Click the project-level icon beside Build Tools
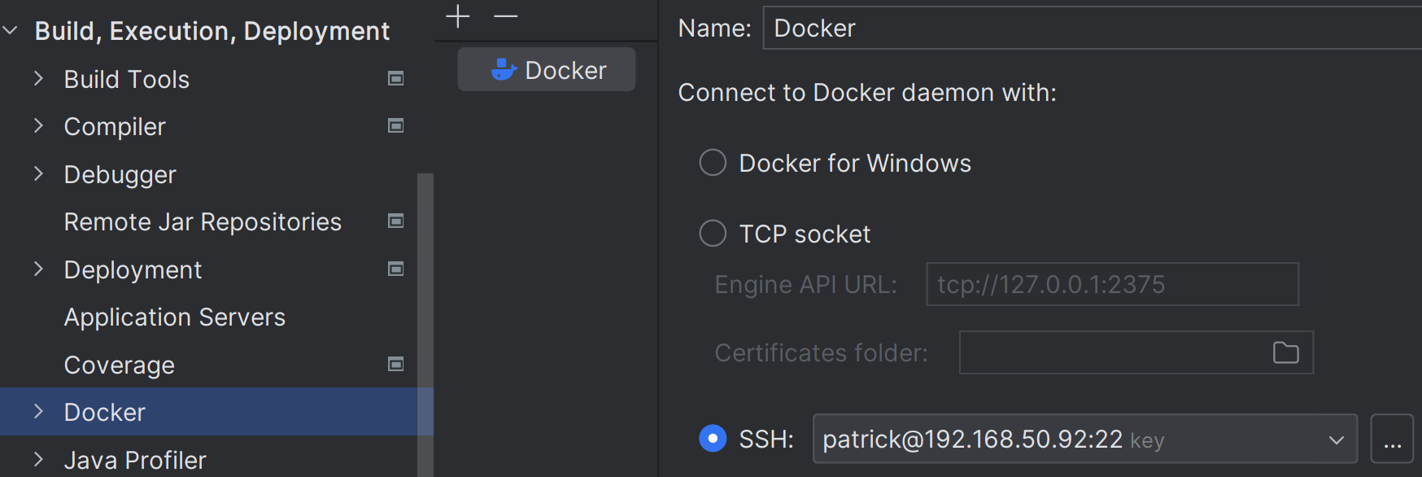This screenshot has width=1422, height=477. click(396, 79)
